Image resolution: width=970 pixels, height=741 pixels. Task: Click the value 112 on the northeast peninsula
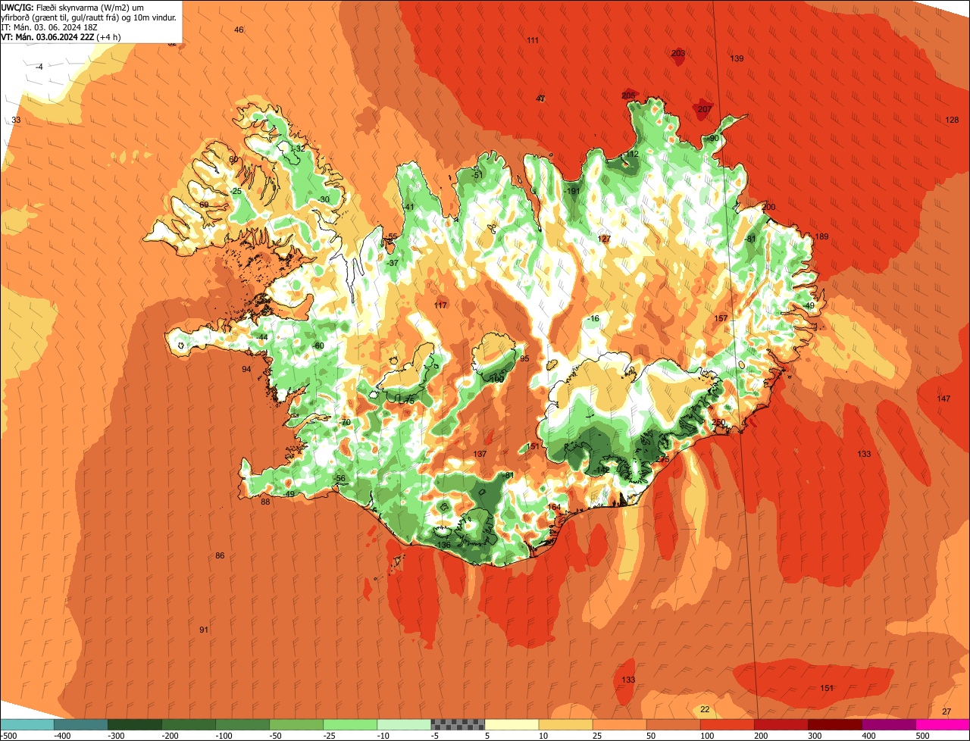coord(633,154)
